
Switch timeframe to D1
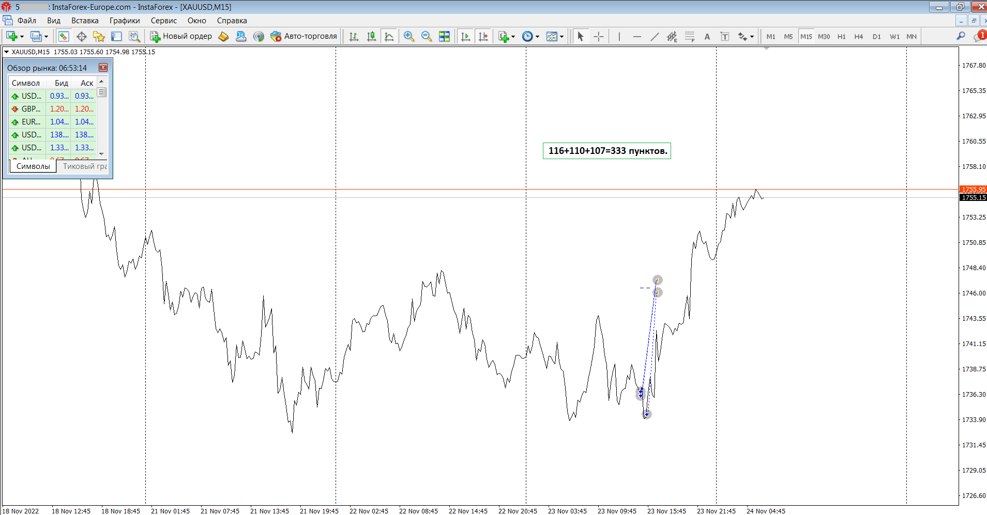coord(876,36)
